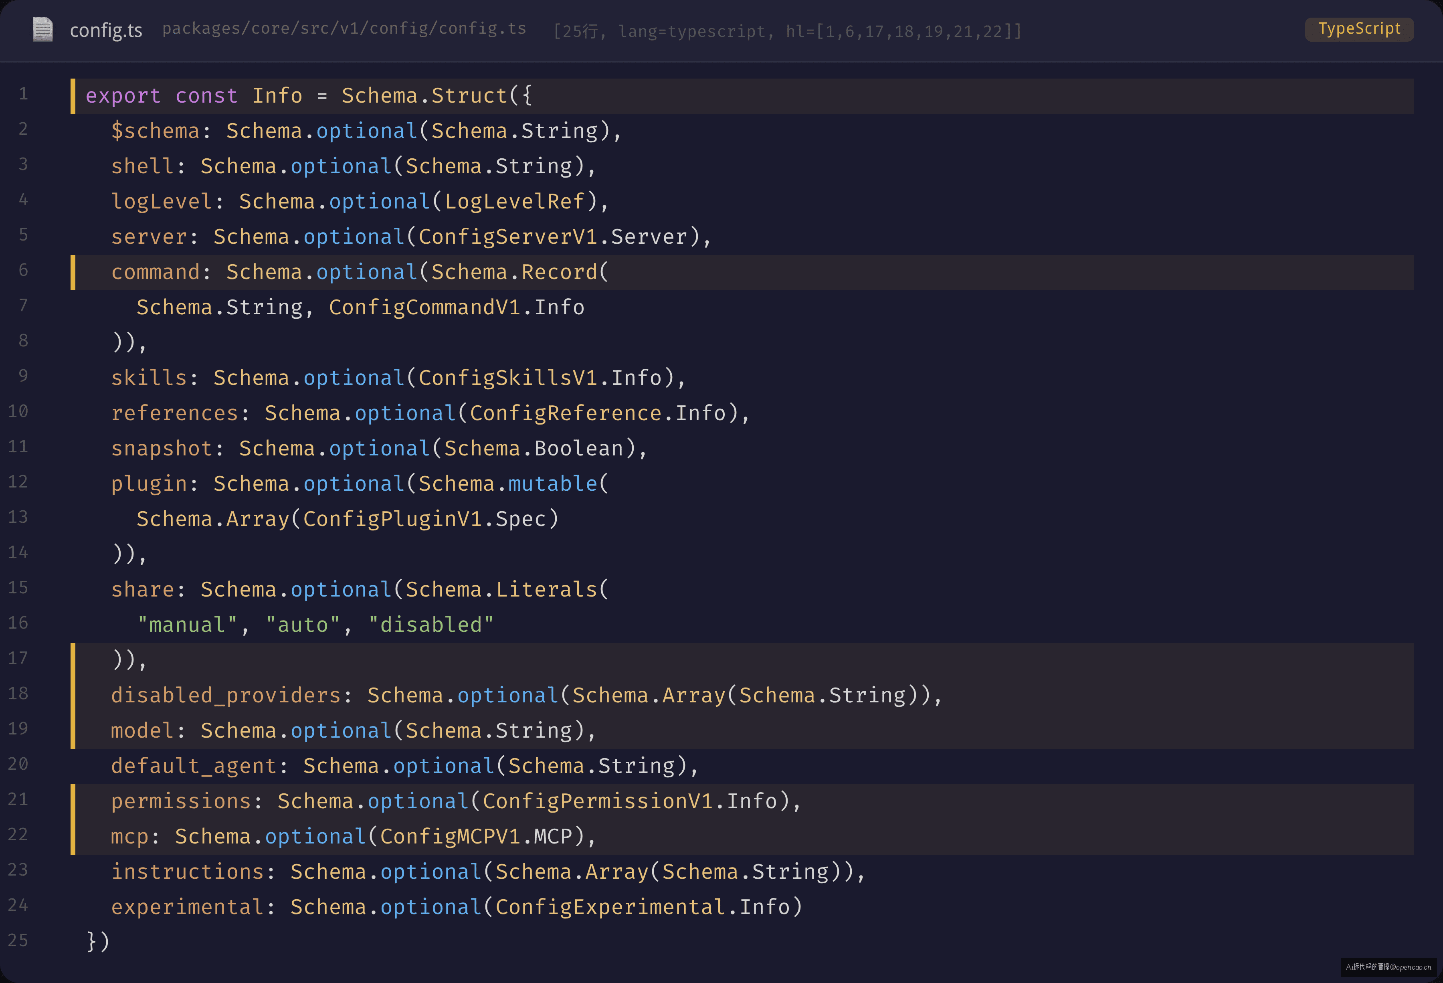Click the 'model' property on line 19
This screenshot has width=1443, height=983.
[142, 731]
